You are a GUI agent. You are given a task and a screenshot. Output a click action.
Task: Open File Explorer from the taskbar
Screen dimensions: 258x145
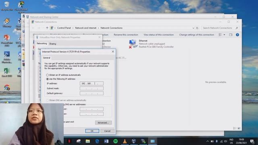pos(88,141)
